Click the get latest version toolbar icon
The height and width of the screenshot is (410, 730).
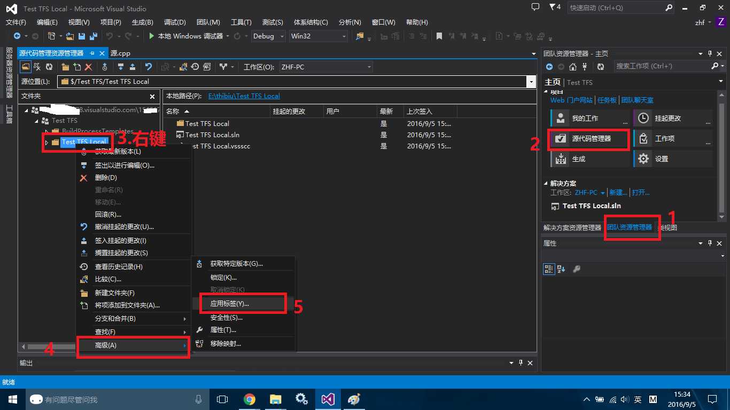[105, 67]
